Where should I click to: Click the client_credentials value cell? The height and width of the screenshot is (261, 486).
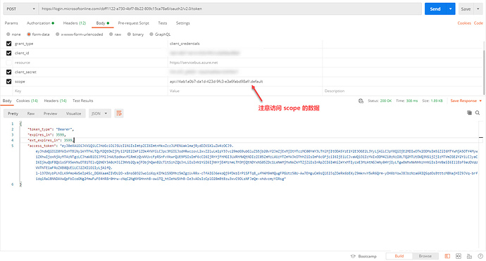point(245,44)
